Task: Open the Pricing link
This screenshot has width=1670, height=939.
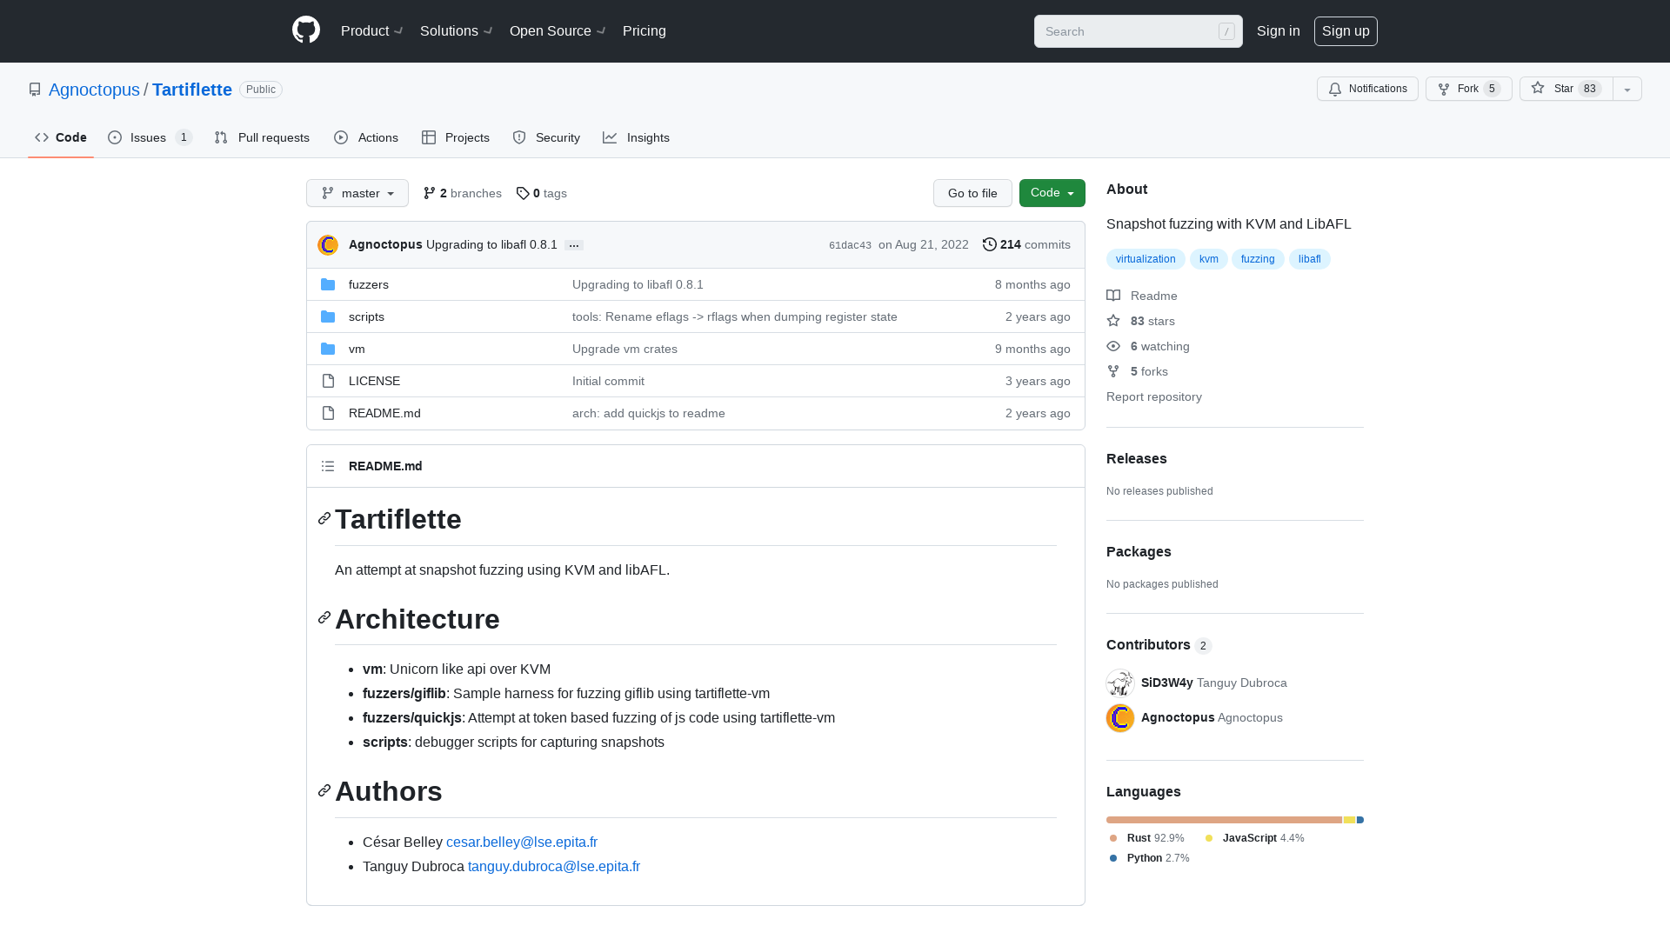Action: tap(645, 30)
